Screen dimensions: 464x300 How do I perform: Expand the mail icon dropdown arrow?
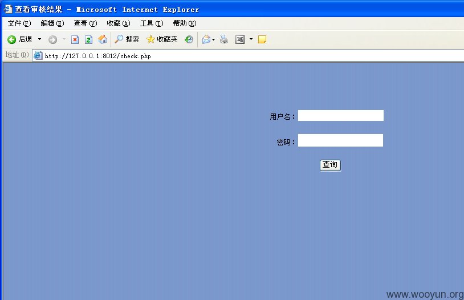click(x=213, y=40)
